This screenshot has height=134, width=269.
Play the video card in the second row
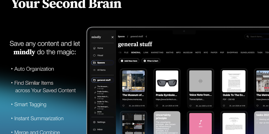pos(133,124)
